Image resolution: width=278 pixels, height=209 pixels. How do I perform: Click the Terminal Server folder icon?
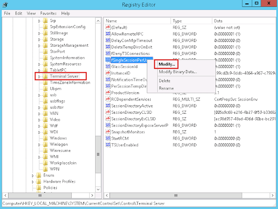tap(45, 76)
